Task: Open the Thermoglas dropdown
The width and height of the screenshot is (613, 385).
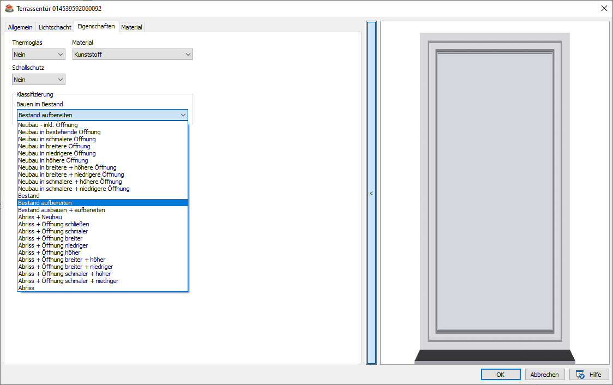Action: tap(38, 55)
